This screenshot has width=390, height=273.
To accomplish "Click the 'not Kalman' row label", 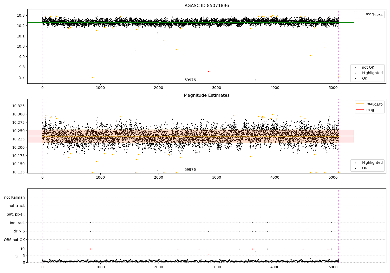I will click(x=15, y=198).
